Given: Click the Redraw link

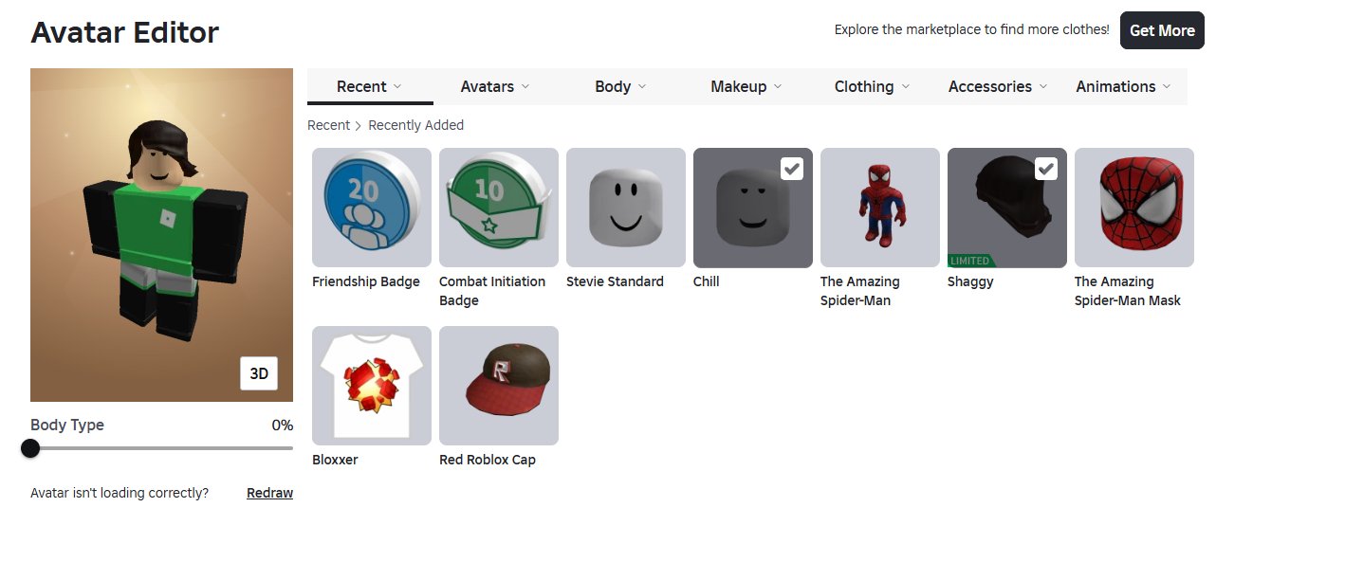Looking at the screenshot, I should (269, 493).
